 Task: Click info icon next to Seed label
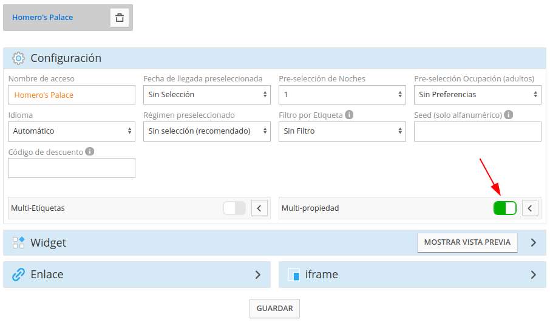509,114
